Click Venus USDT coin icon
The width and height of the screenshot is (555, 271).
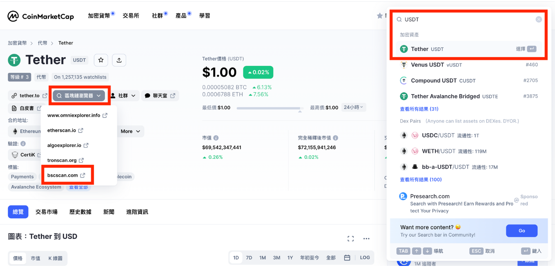404,65
